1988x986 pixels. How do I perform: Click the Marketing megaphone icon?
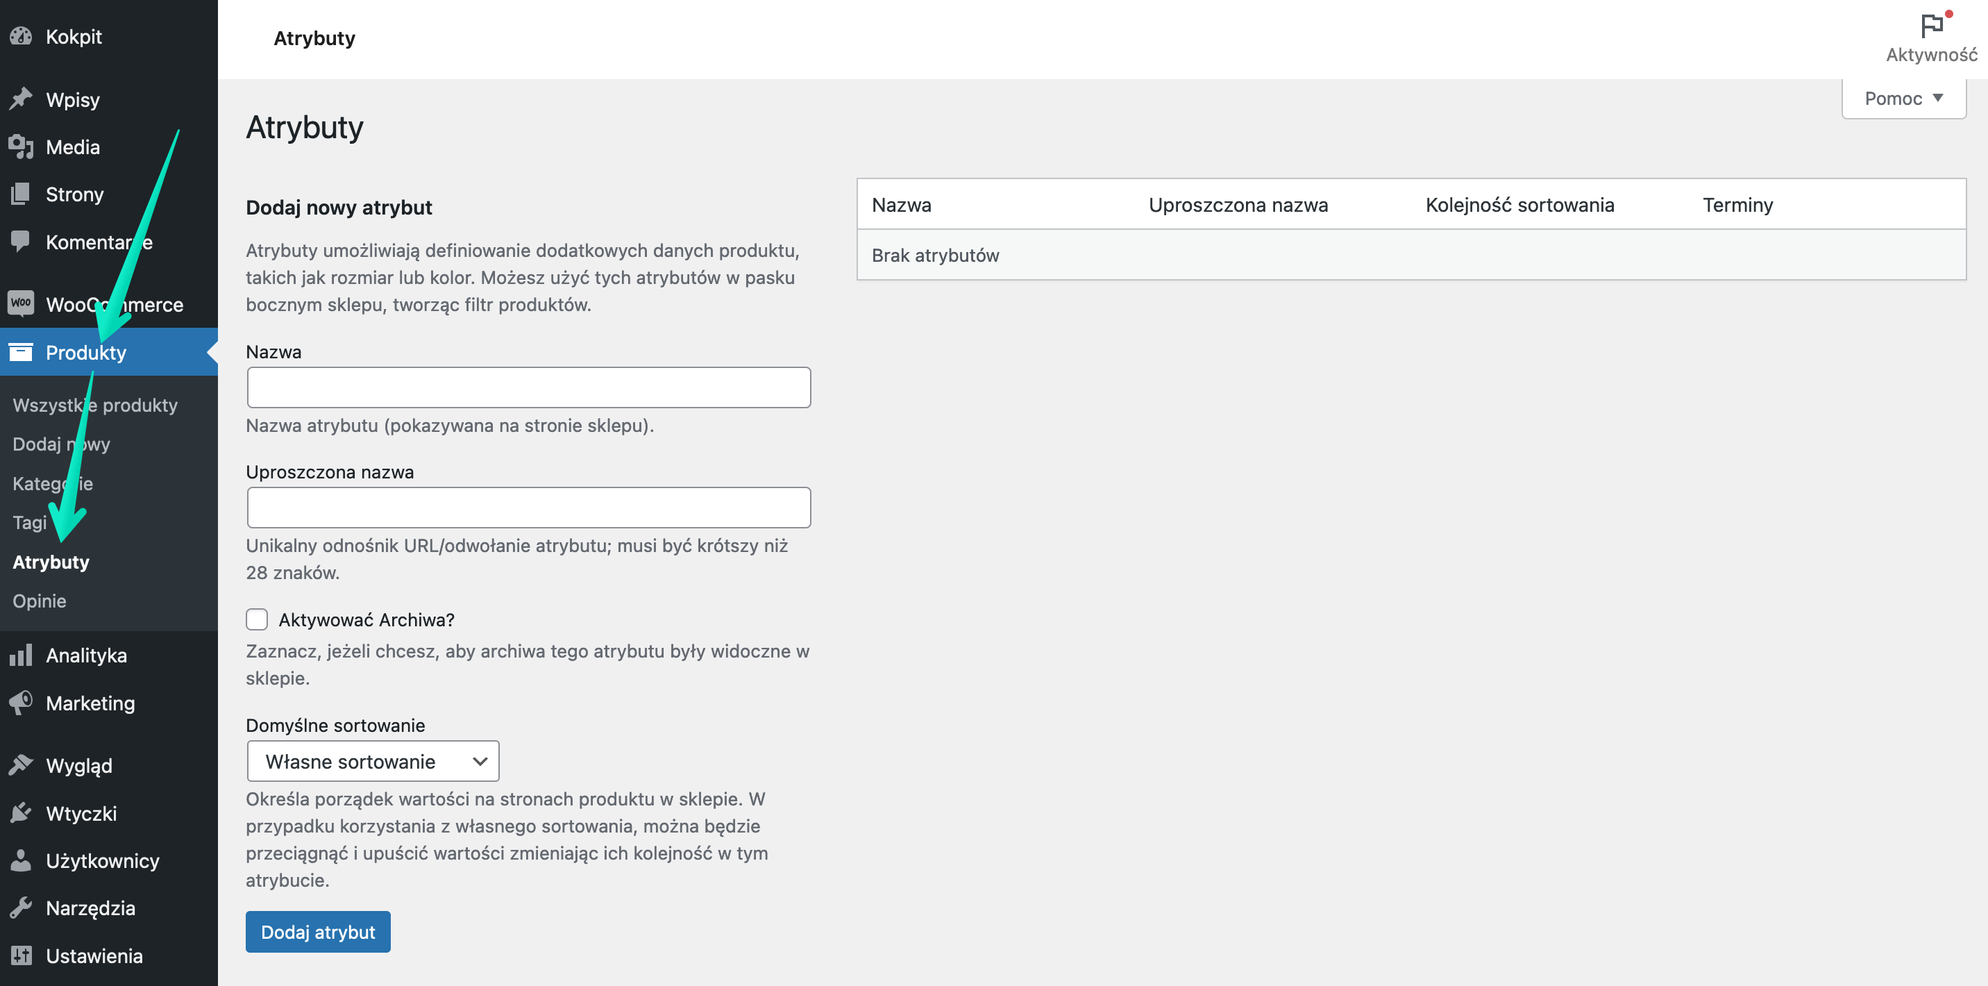coord(21,703)
